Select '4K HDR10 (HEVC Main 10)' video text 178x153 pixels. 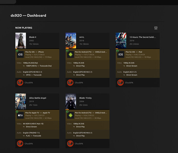[x=33, y=124]
